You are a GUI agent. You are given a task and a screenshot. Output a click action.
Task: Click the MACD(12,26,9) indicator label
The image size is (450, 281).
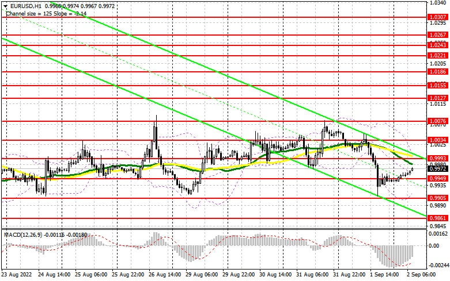pos(23,234)
